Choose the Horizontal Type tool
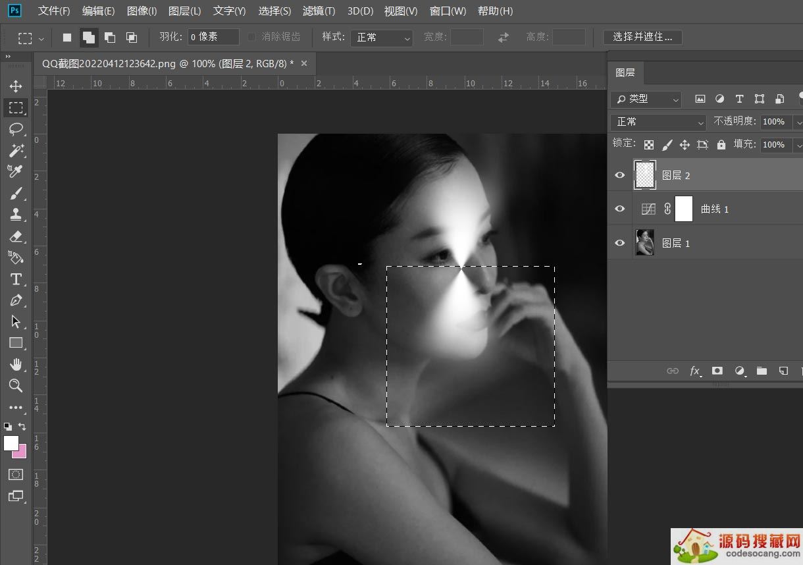 click(x=16, y=279)
